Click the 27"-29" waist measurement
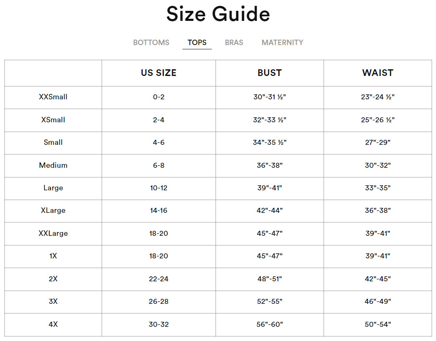The height and width of the screenshot is (341, 436). tap(378, 142)
